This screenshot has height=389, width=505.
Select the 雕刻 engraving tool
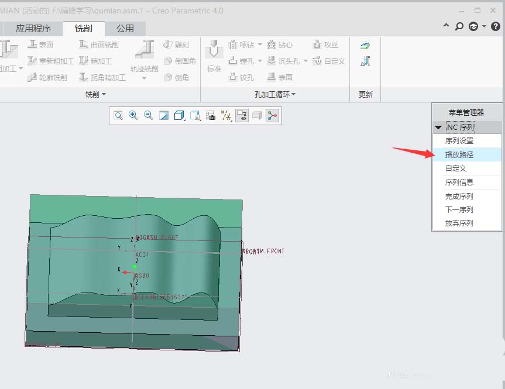coord(176,44)
